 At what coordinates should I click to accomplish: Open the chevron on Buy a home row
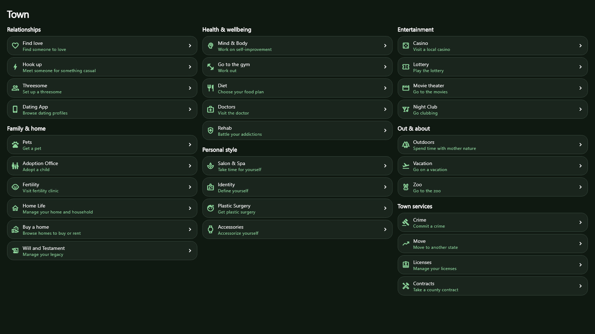pyautogui.click(x=190, y=229)
